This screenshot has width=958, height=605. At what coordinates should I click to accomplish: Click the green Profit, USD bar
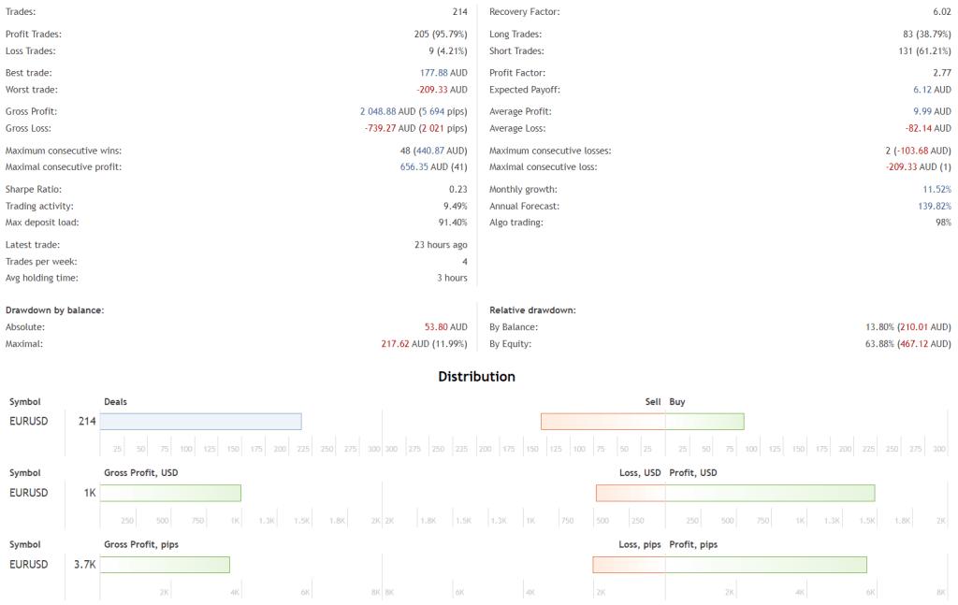770,493
